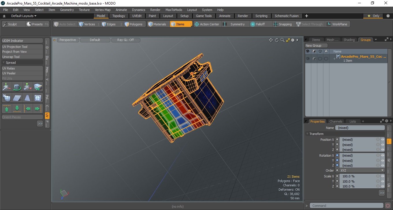393x210 pixels.
Task: Open the WorkPlane options
Action: pyautogui.click(x=337, y=24)
